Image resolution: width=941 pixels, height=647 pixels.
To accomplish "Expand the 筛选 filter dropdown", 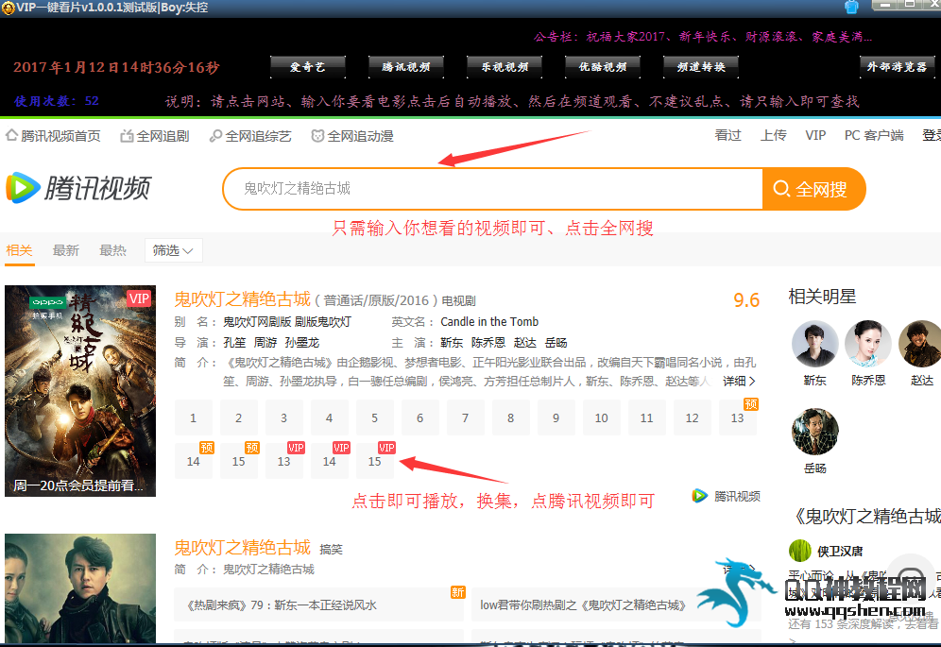I will click(x=174, y=250).
